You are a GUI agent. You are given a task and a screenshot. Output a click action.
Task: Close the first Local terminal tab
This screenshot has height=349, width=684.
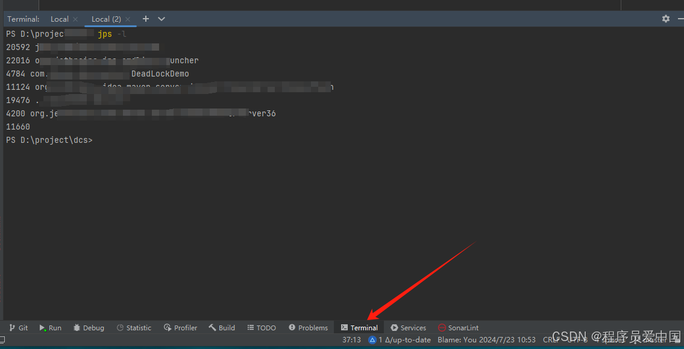point(75,19)
